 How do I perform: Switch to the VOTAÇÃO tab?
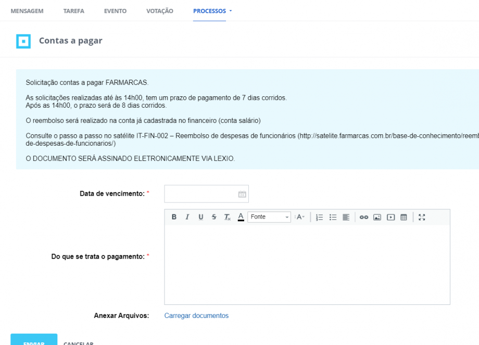(x=160, y=11)
